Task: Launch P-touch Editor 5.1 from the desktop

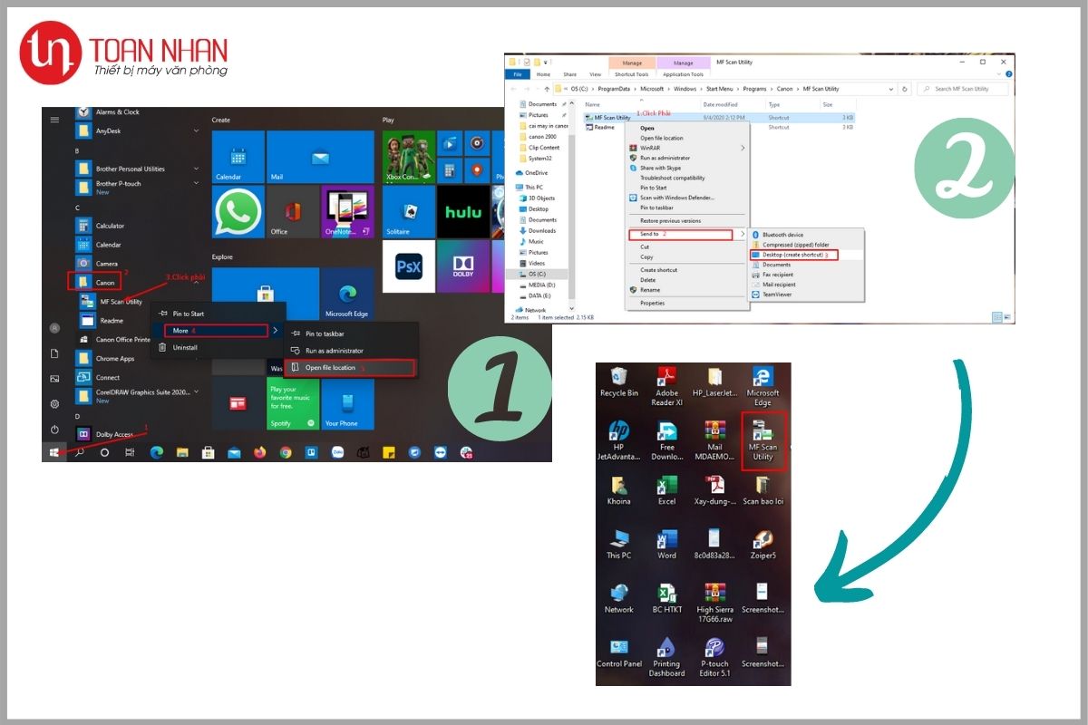Action: 714,657
